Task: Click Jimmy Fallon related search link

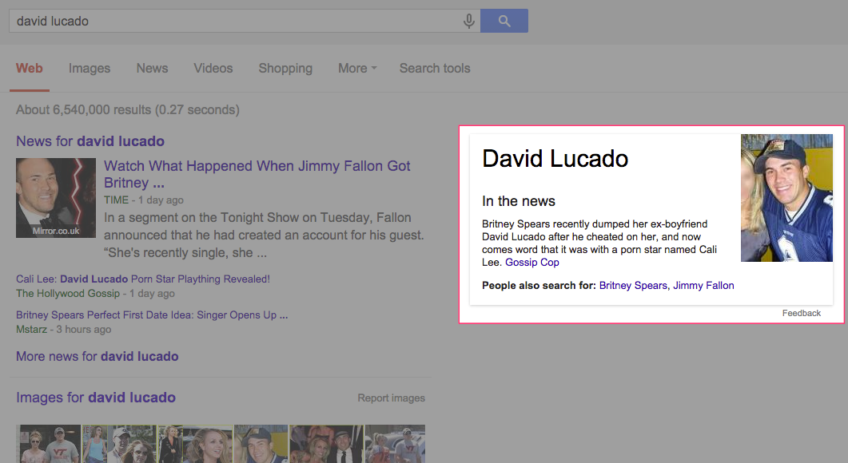Action: pos(703,285)
